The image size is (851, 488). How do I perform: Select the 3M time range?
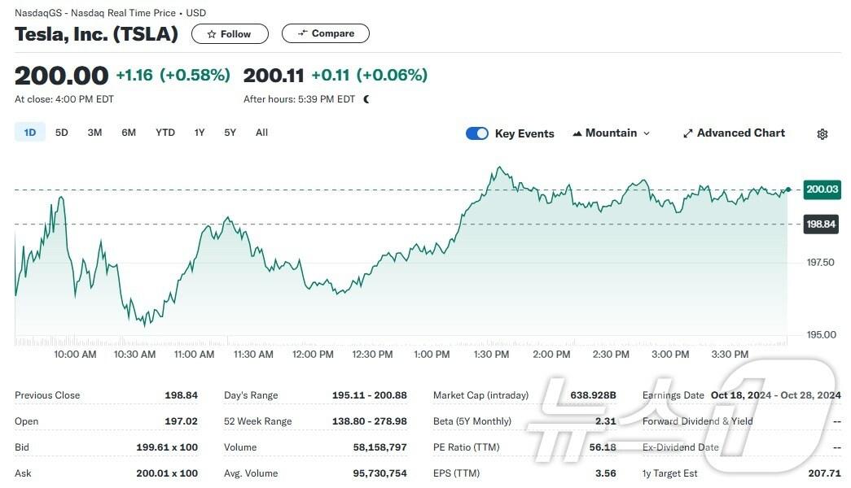coord(94,133)
